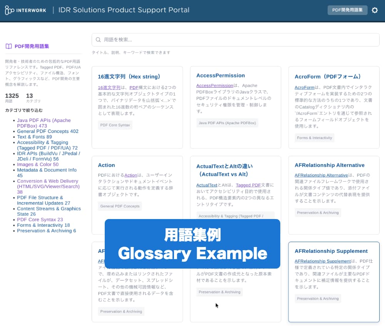
Task: Open the Preservation & Archiving sidebar category
Action: pyautogui.click(x=46, y=231)
